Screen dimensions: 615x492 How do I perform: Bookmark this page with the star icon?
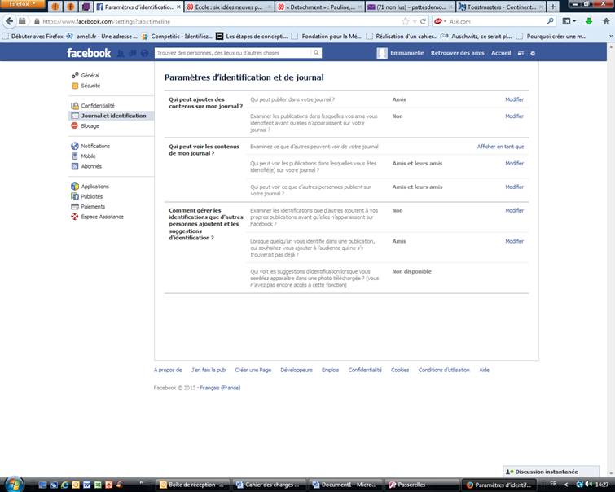click(x=406, y=21)
